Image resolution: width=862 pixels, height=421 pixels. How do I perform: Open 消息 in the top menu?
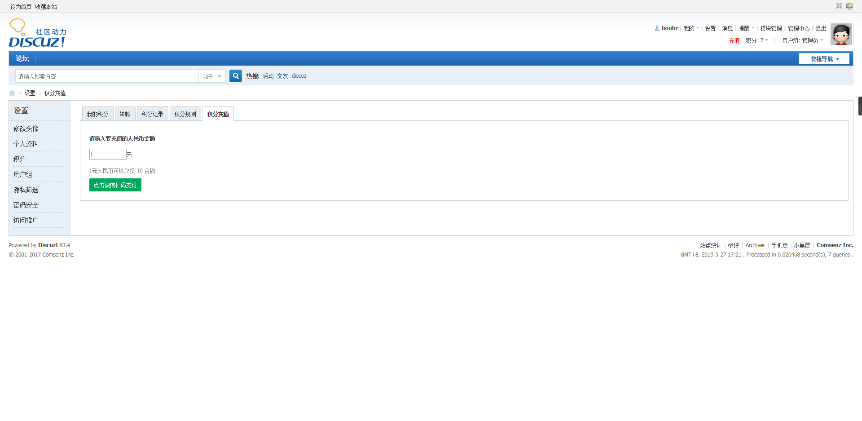[727, 28]
